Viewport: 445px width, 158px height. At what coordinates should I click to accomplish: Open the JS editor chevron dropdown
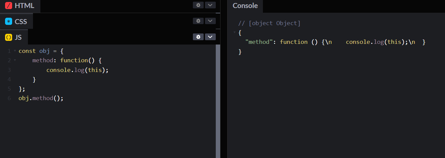210,37
